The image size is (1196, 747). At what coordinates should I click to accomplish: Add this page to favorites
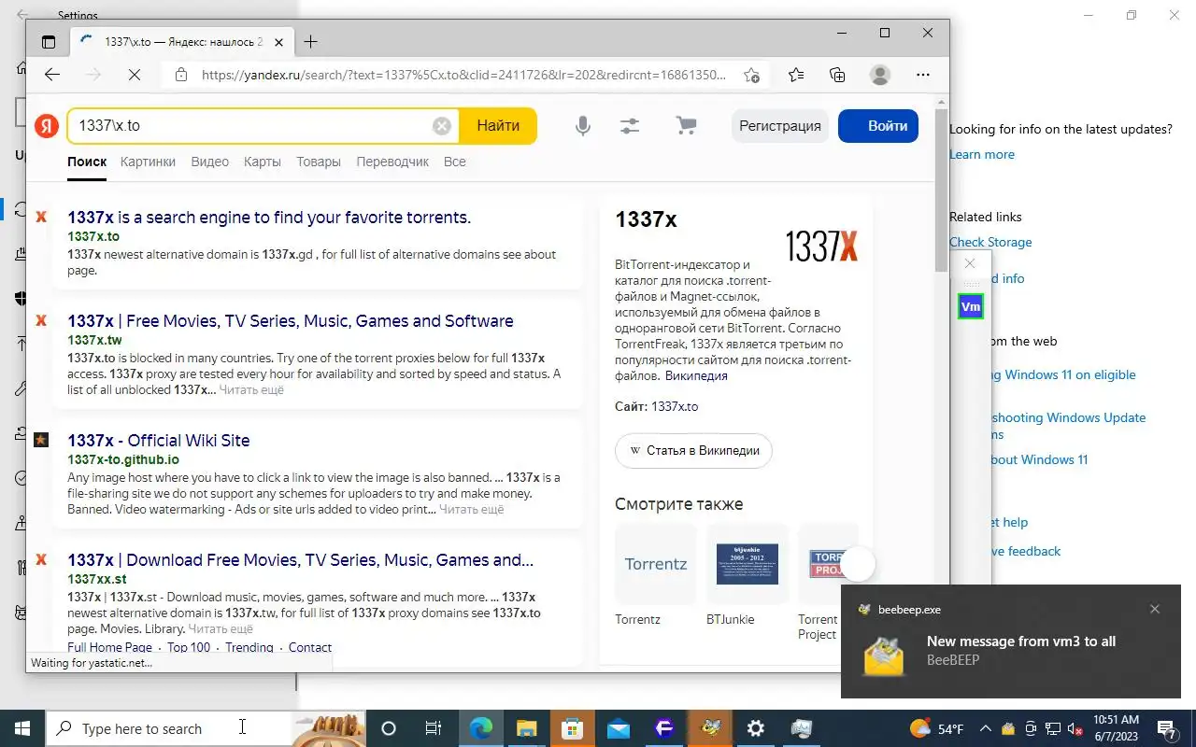pyautogui.click(x=752, y=75)
